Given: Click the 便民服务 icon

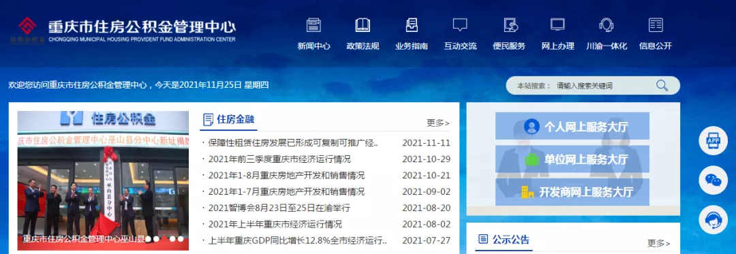Looking at the screenshot, I should 510,25.
